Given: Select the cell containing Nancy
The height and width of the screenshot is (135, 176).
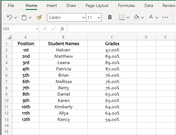Looking at the screenshot, I should (63, 119).
